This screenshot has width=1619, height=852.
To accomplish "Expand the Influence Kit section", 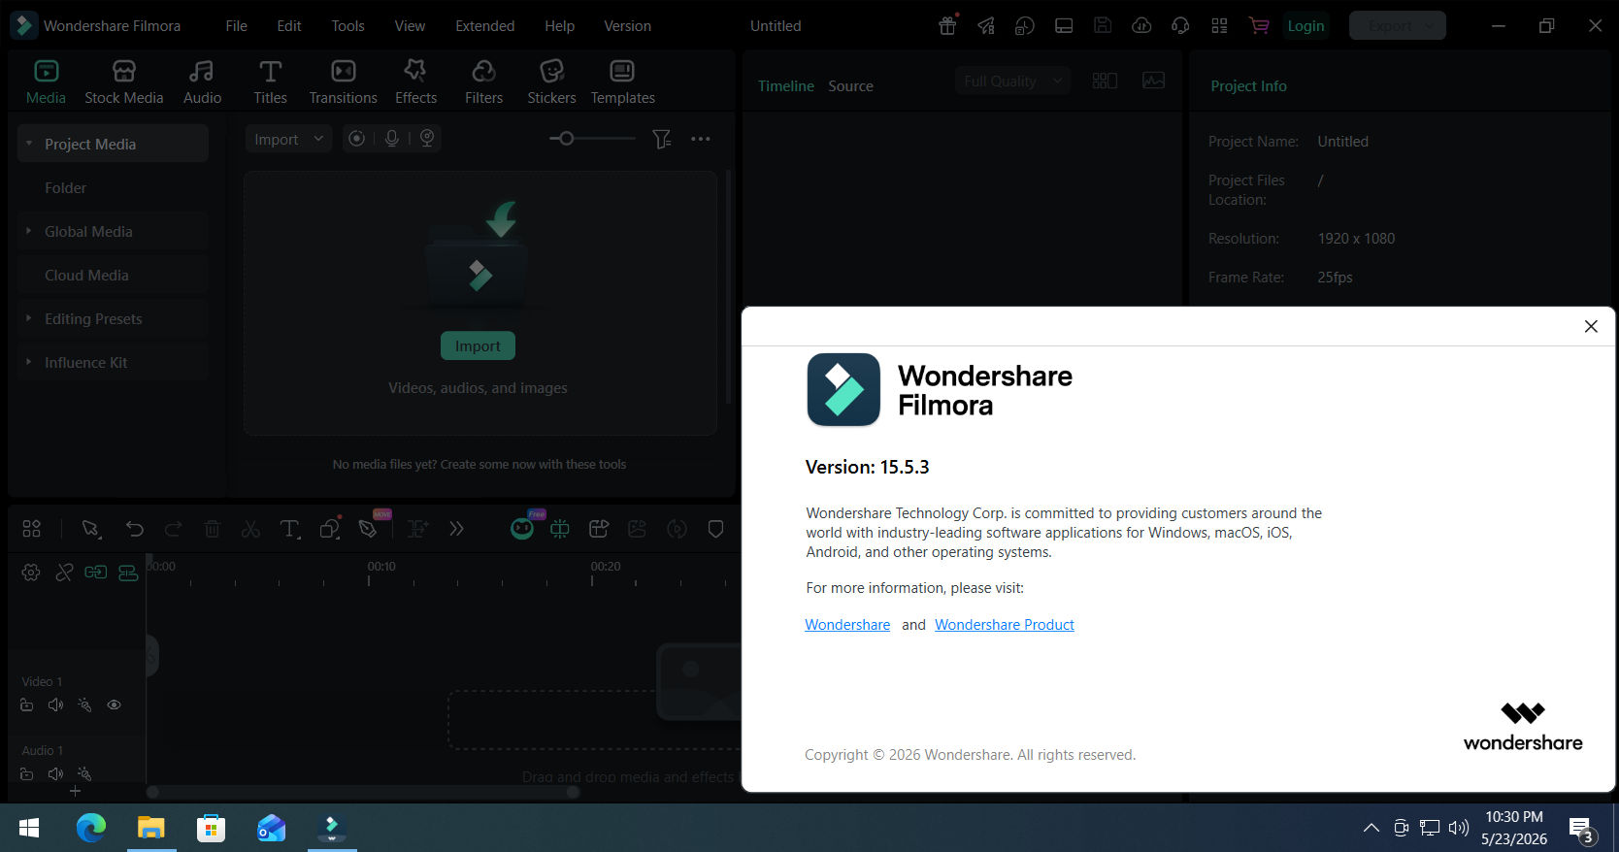I will point(29,362).
